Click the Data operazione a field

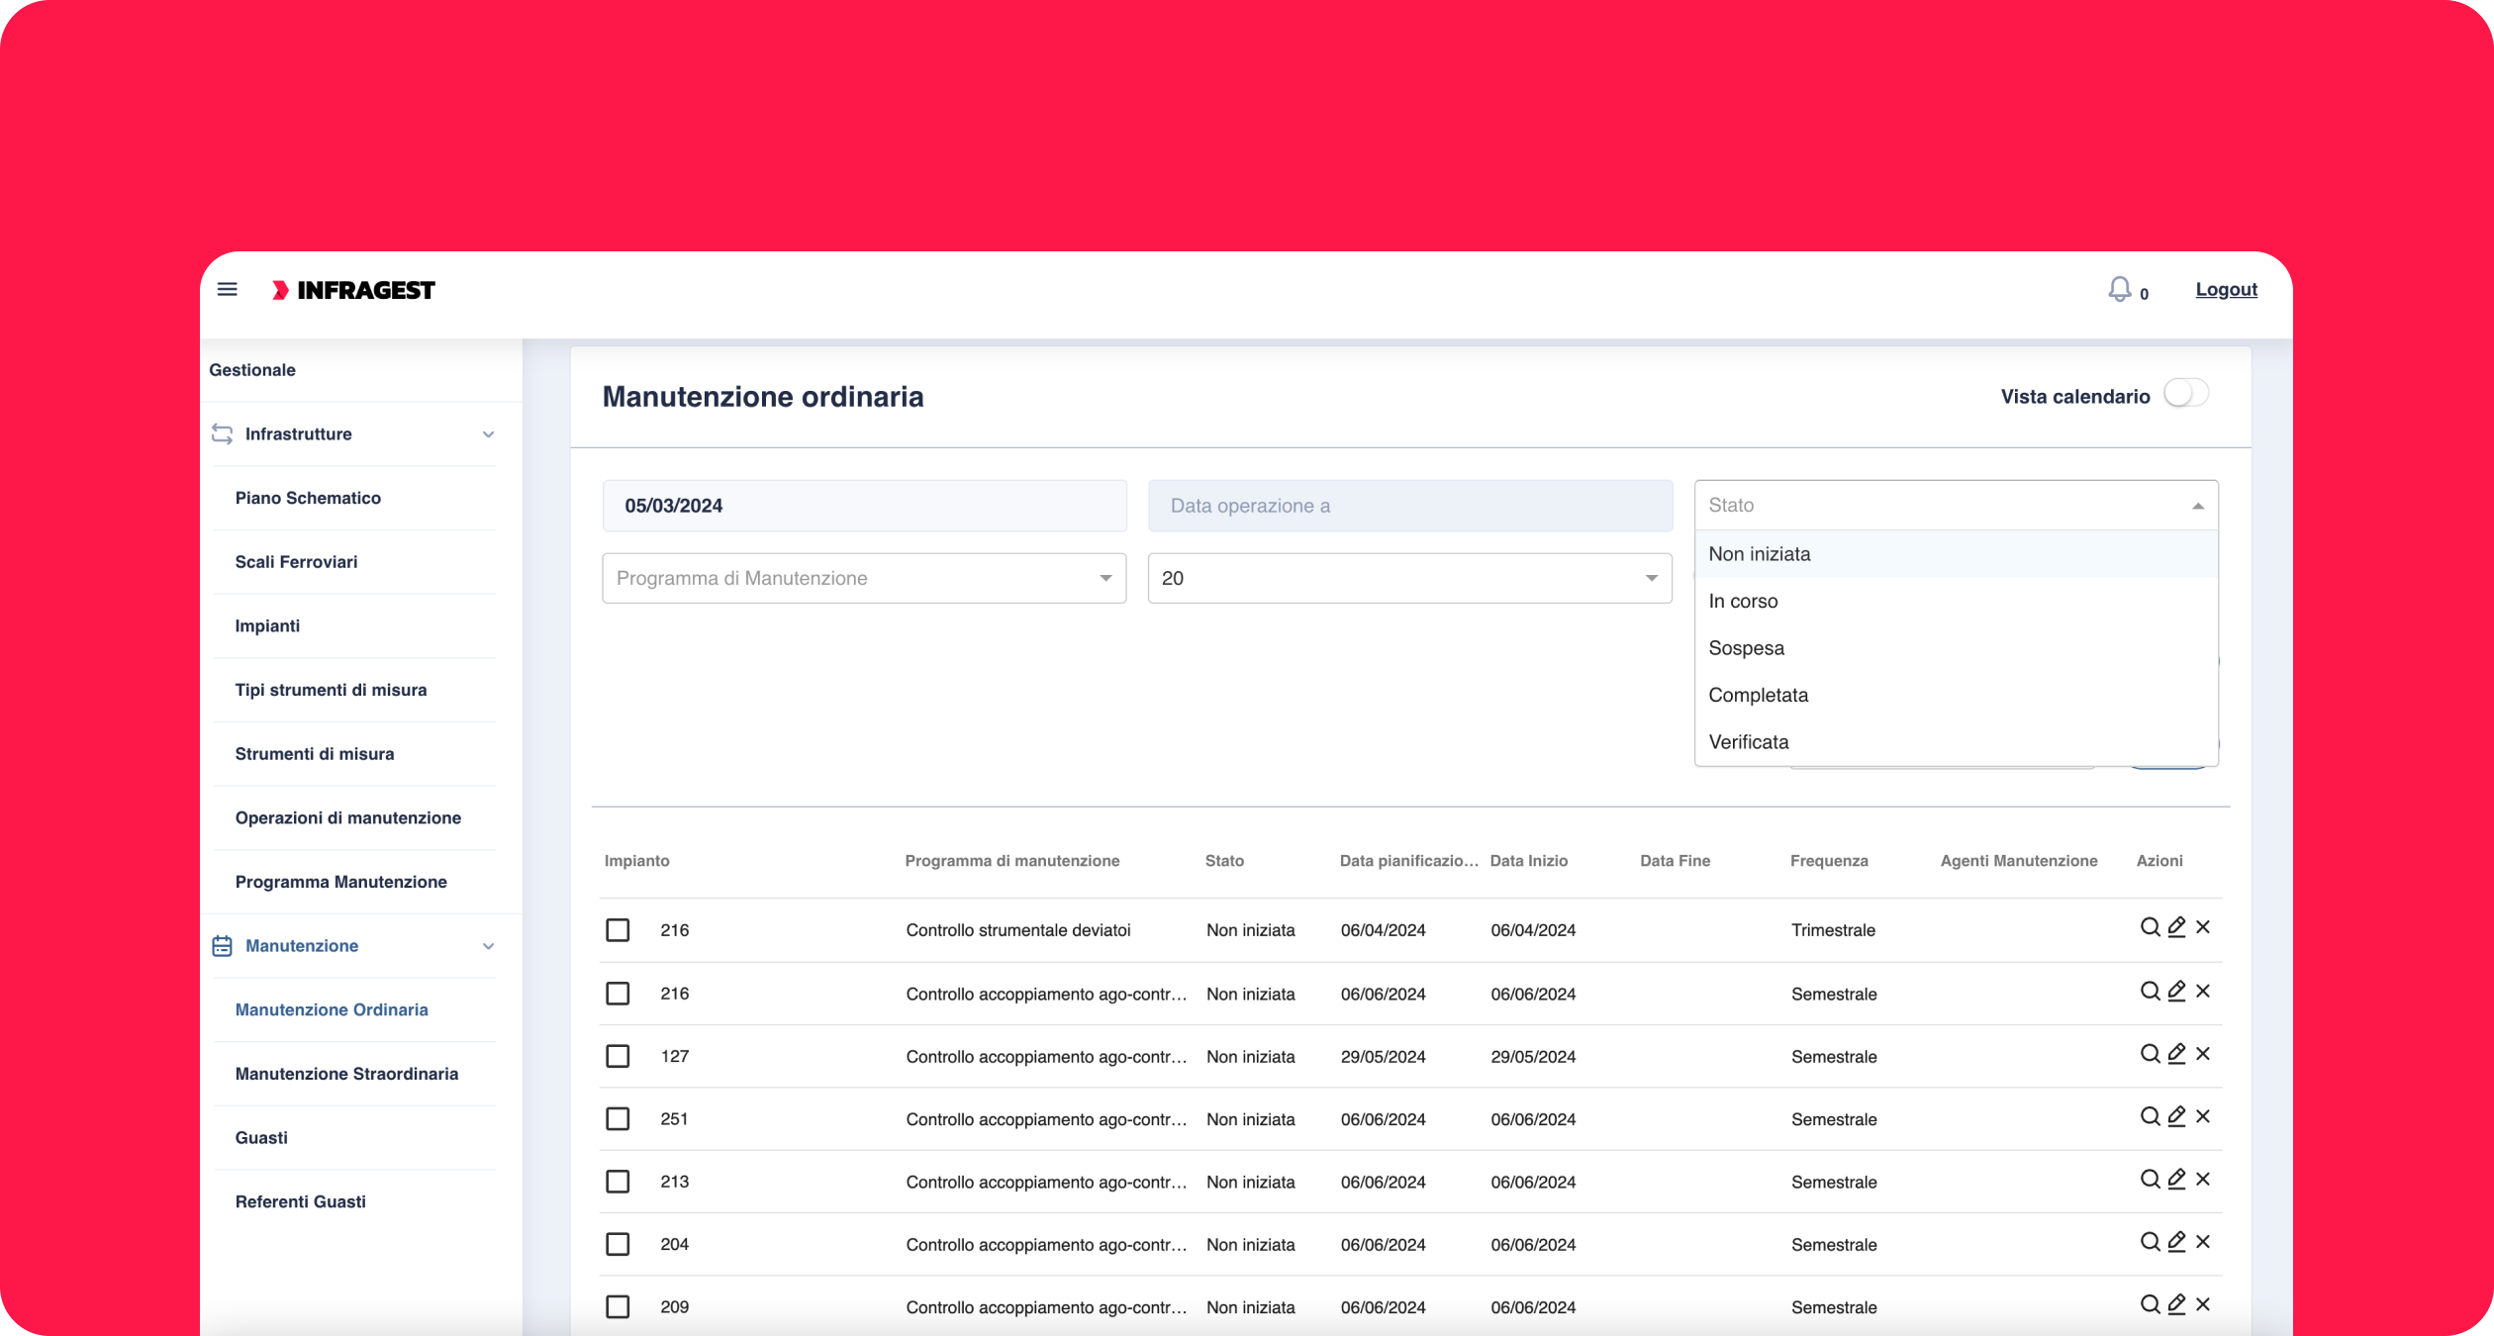1409,506
